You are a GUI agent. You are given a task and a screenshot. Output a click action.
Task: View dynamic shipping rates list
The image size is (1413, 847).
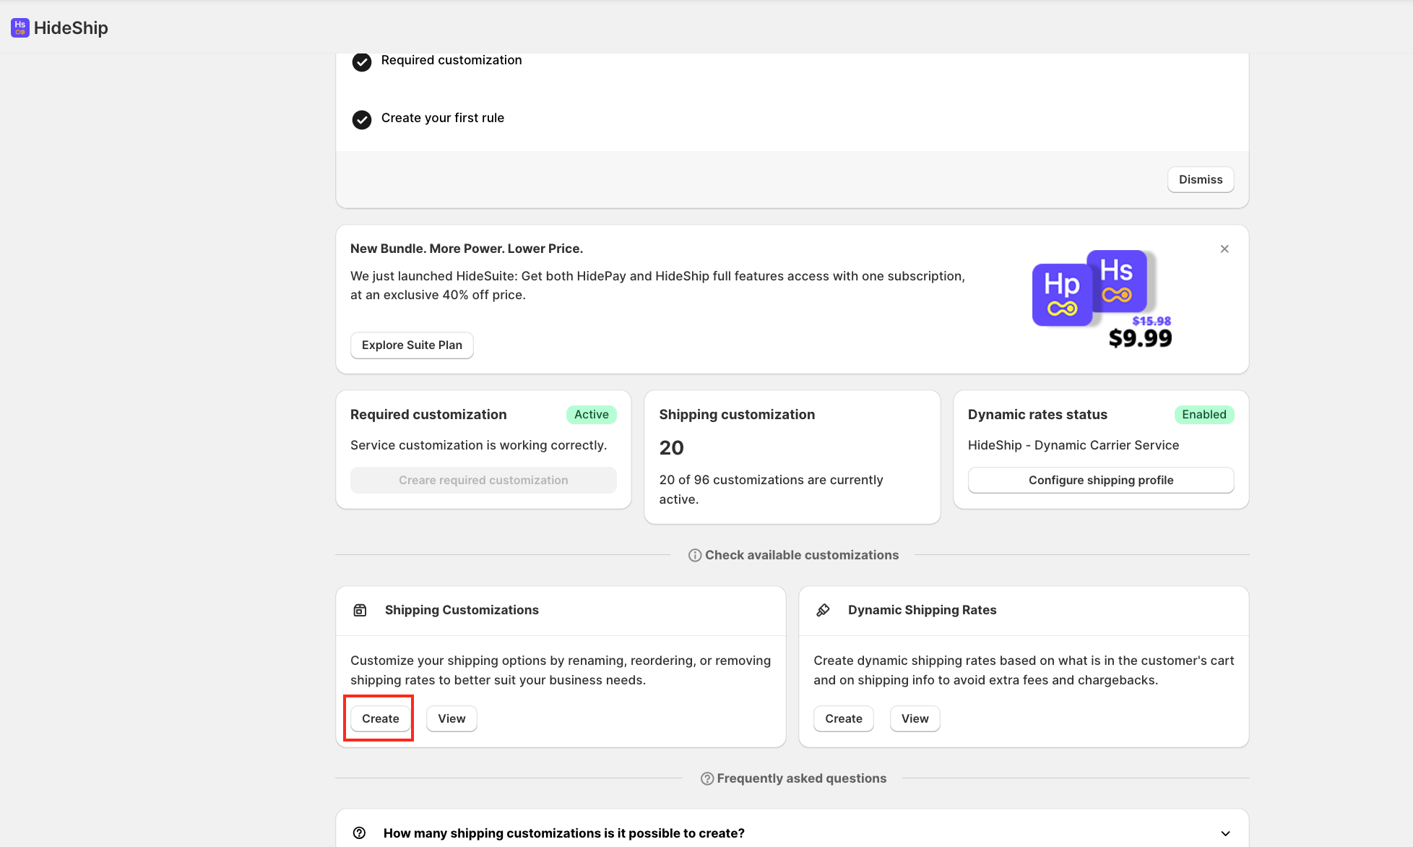tap(915, 718)
